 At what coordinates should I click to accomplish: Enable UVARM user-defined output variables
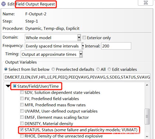[x=22, y=111]
